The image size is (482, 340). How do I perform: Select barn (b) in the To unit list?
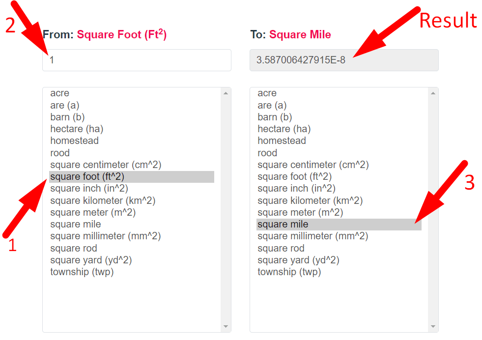click(274, 117)
